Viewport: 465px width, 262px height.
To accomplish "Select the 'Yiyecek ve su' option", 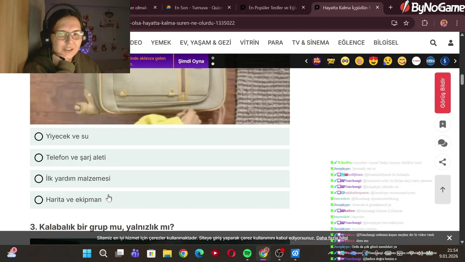I will pyautogui.click(x=160, y=136).
